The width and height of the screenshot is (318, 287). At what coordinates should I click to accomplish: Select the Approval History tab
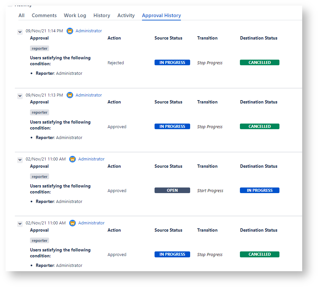pos(161,15)
